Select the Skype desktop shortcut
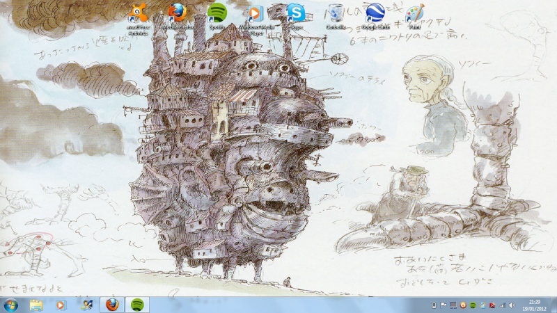Viewport: 557px width, 313px height. click(x=296, y=16)
